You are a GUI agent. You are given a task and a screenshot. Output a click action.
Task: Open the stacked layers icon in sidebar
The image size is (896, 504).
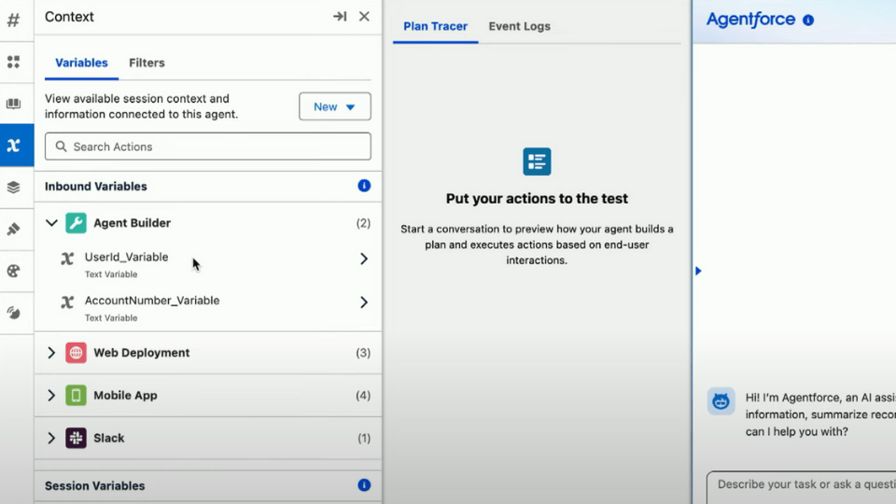(x=13, y=187)
